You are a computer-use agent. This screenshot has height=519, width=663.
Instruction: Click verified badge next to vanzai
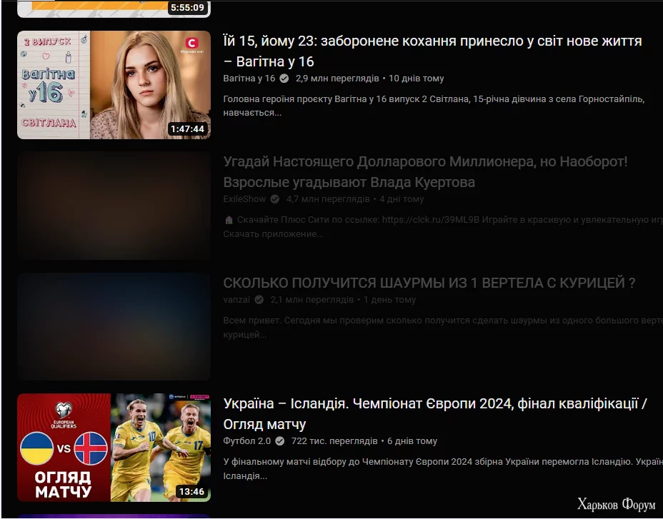(x=259, y=300)
